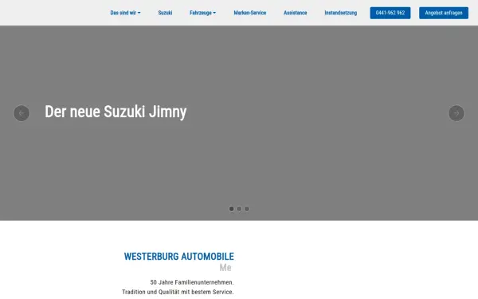
Task: Select the third carousel indicator dot
Action: pyautogui.click(x=247, y=209)
